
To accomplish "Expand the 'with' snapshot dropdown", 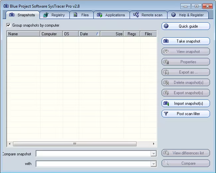I will [154, 164].
